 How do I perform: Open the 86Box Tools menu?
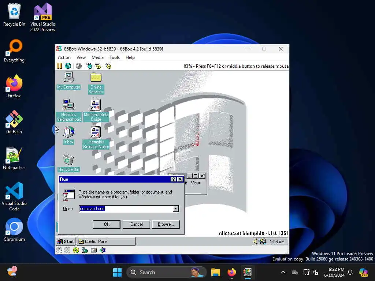click(x=115, y=57)
